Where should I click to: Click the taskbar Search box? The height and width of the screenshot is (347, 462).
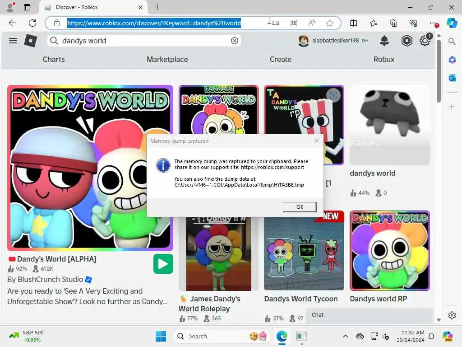click(222, 336)
